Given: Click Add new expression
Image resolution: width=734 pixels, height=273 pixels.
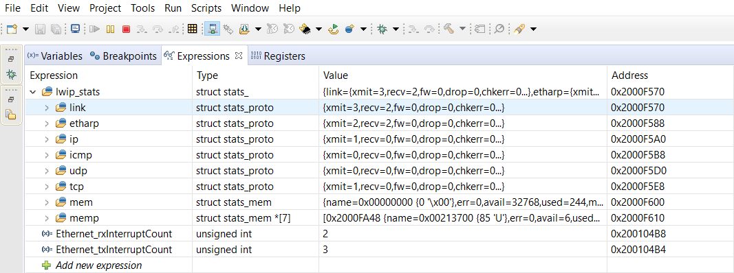Looking at the screenshot, I should (98, 265).
